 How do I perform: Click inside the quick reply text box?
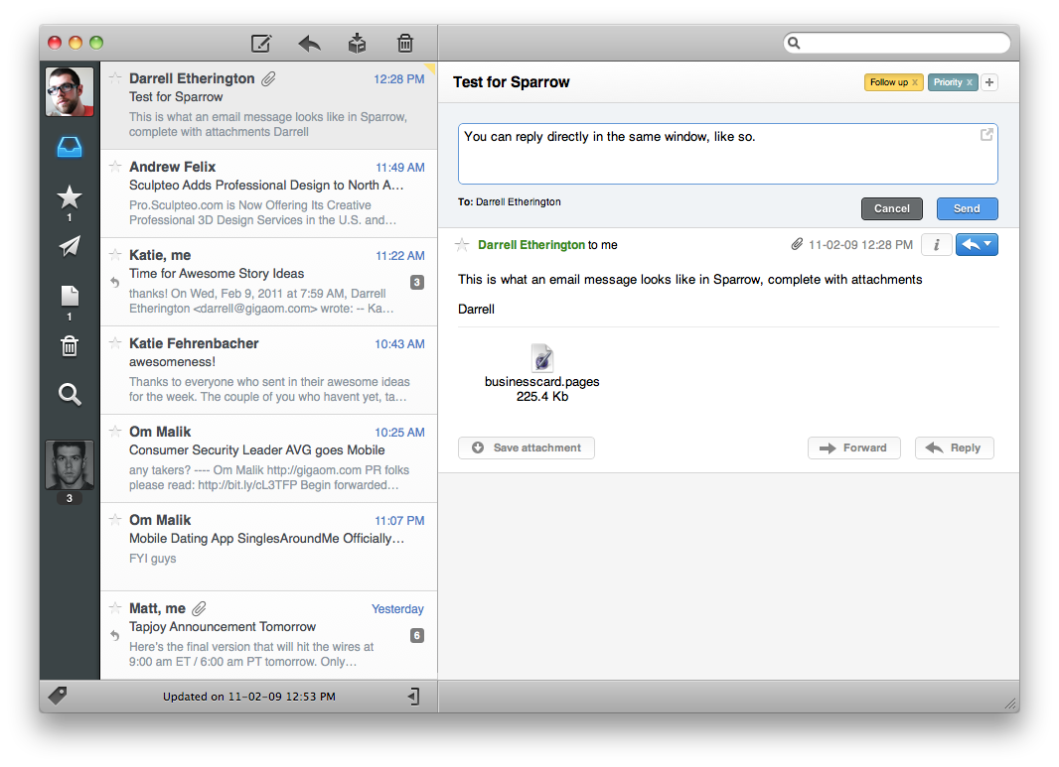pos(727,154)
